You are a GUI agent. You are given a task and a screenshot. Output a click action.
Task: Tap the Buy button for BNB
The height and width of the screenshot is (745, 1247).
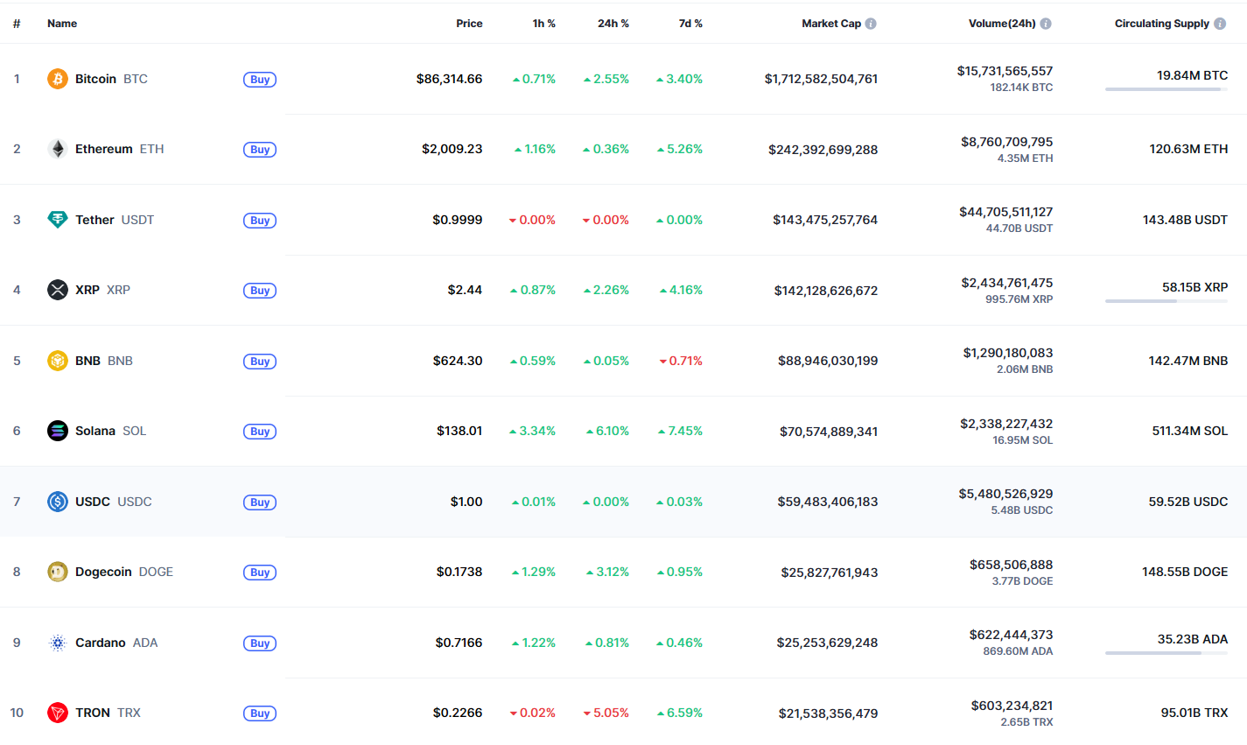pos(260,362)
